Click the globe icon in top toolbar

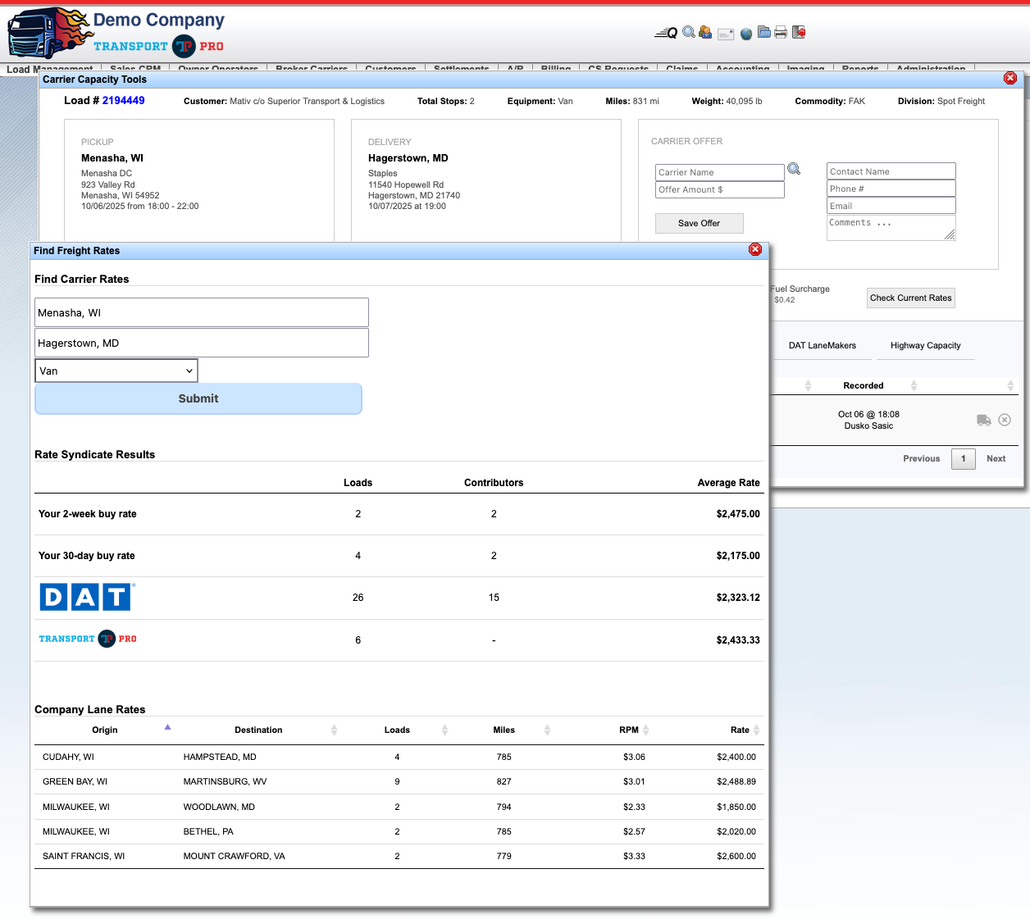(745, 34)
